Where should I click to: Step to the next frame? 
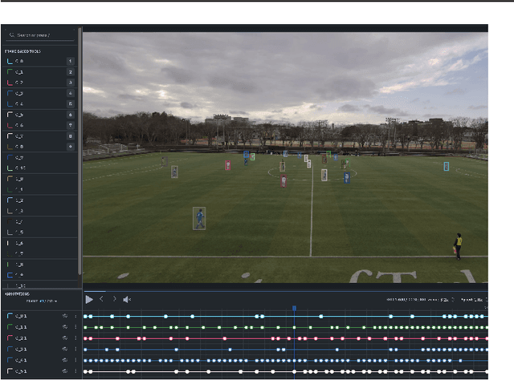pos(114,299)
